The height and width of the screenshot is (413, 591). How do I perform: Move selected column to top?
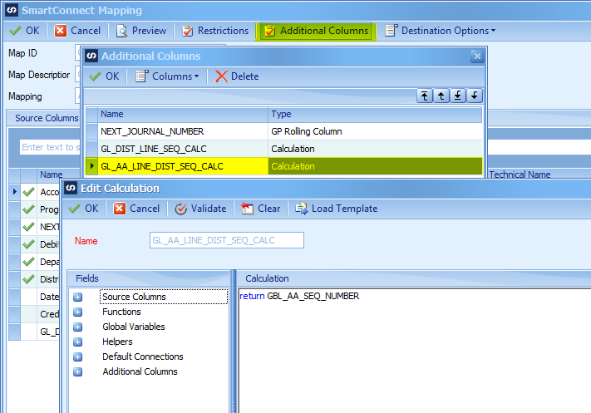[x=425, y=96]
